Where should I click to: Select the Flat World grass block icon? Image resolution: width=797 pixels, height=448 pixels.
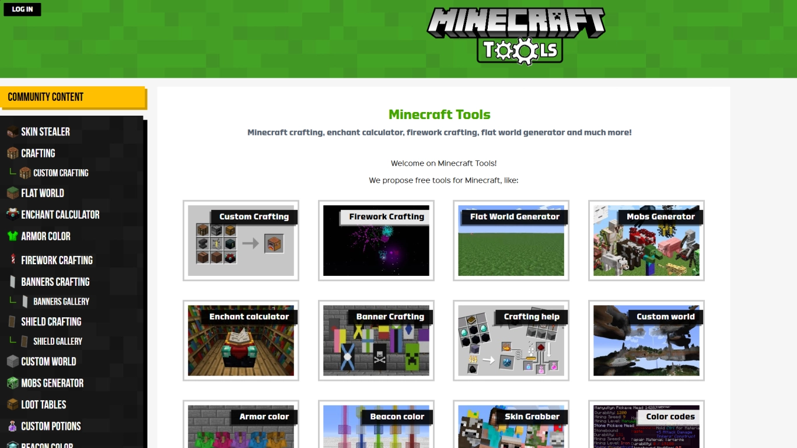[12, 193]
